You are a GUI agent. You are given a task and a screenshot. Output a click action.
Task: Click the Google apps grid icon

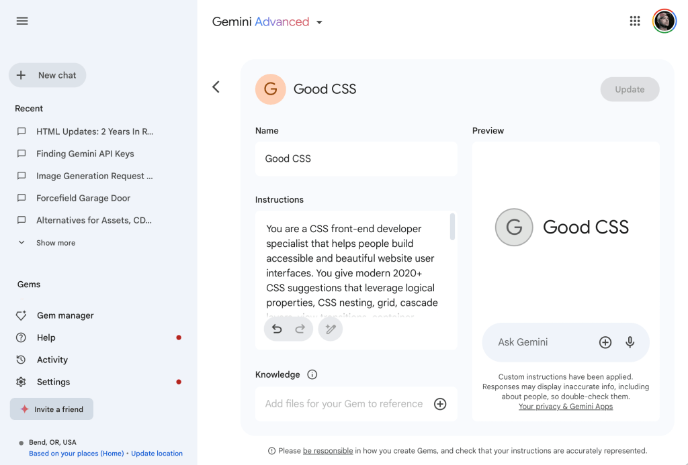click(635, 21)
